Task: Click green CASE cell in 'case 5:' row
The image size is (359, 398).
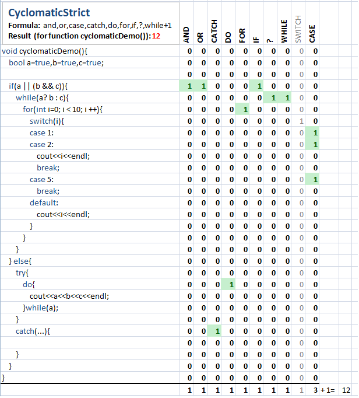Action: pyautogui.click(x=312, y=180)
